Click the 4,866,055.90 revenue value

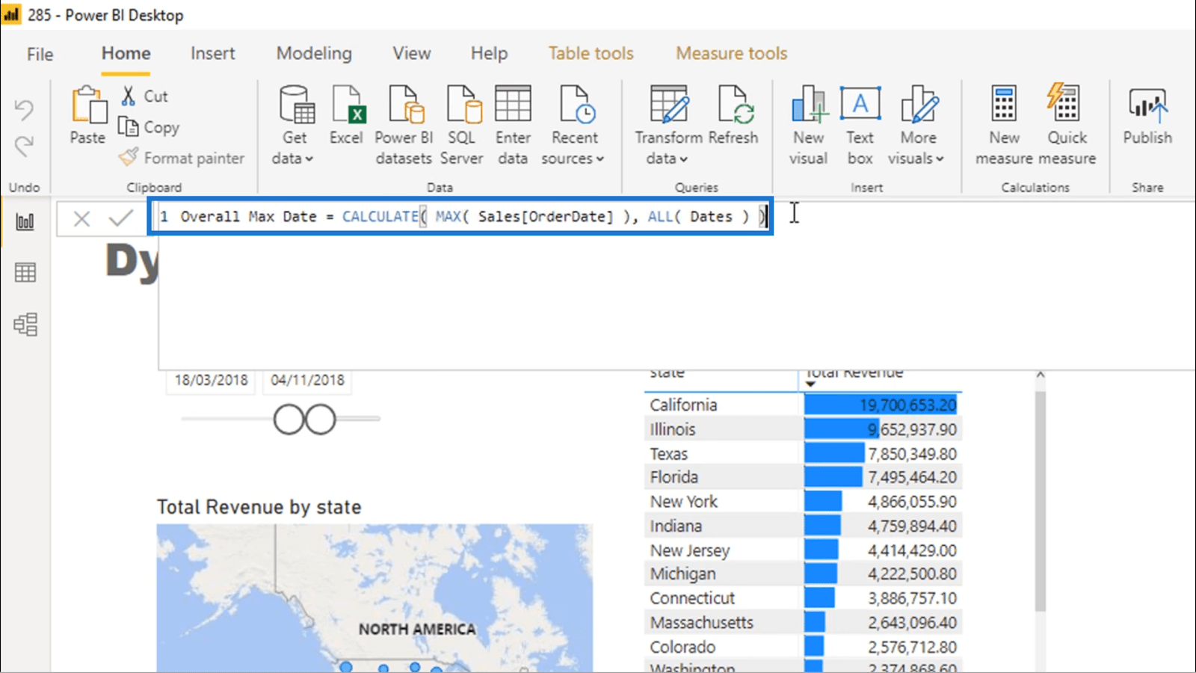(x=912, y=502)
